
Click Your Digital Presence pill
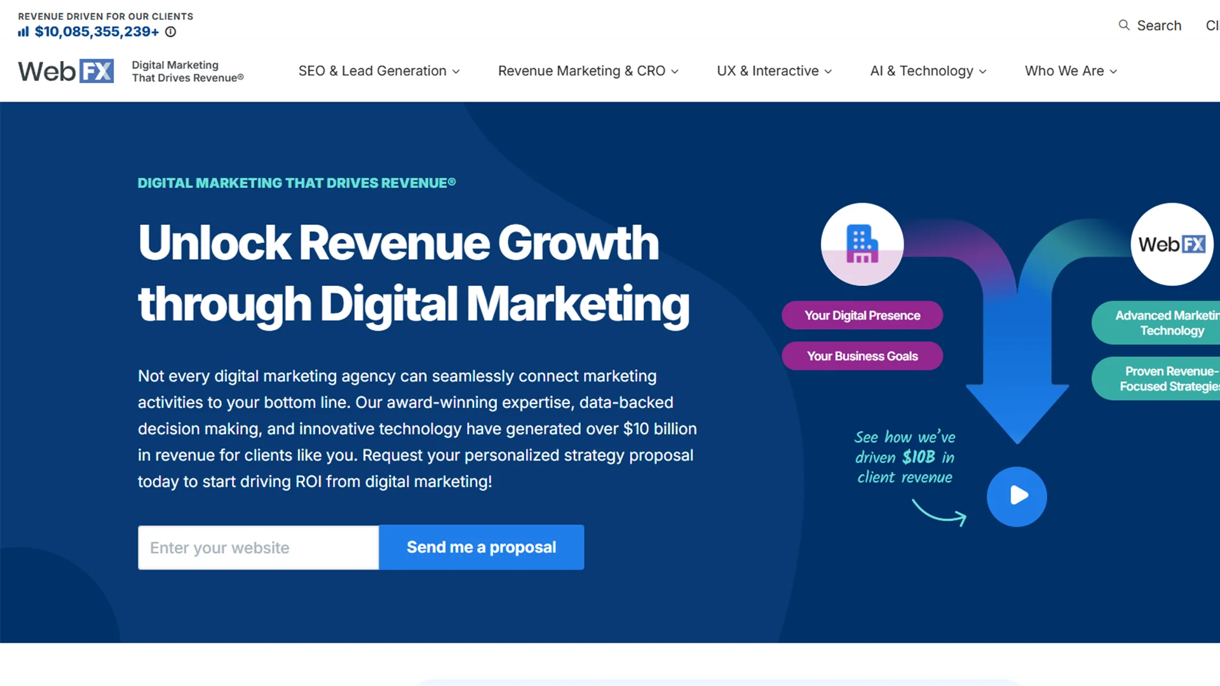[x=862, y=315]
